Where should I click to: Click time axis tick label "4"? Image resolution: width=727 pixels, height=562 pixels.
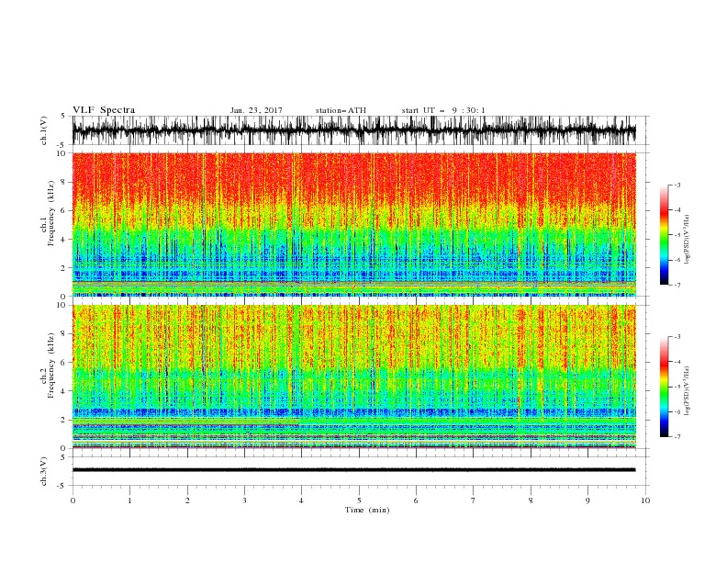tap(301, 500)
